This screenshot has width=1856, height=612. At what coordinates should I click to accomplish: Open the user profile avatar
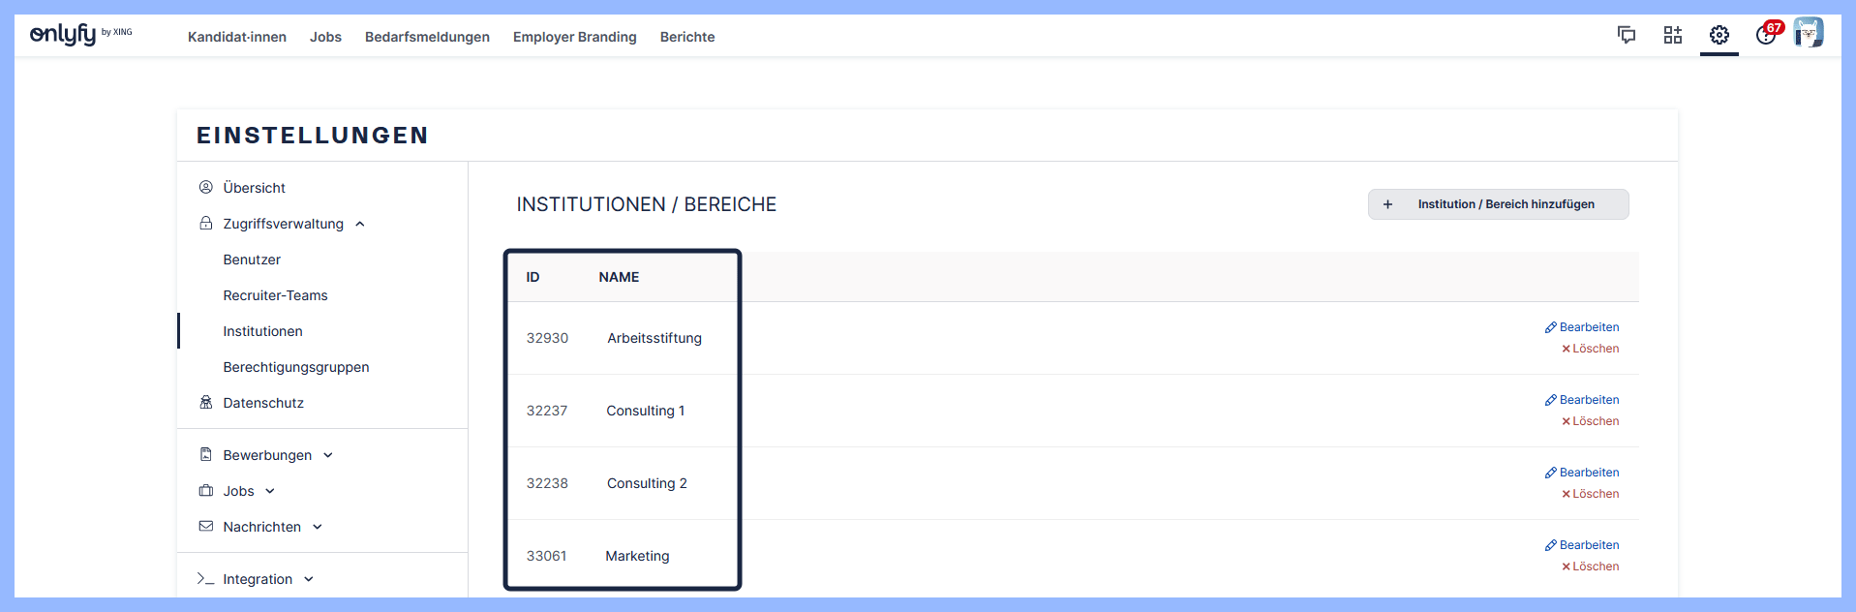1808,33
